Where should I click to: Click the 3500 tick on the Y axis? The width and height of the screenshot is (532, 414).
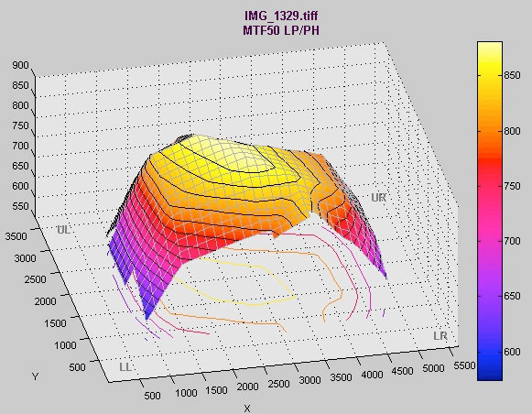[x=16, y=236]
